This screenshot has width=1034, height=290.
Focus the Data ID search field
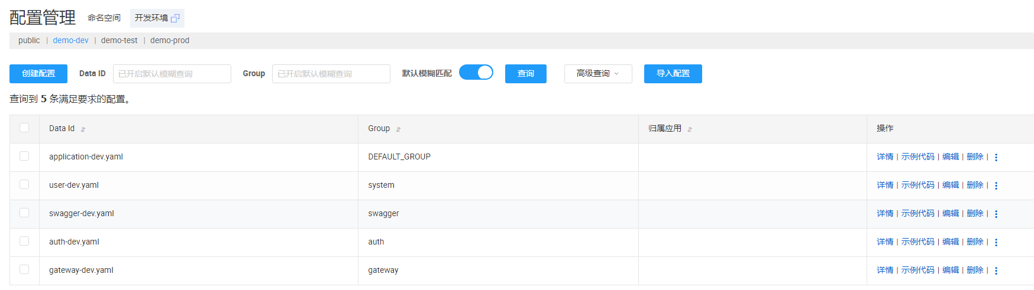172,74
